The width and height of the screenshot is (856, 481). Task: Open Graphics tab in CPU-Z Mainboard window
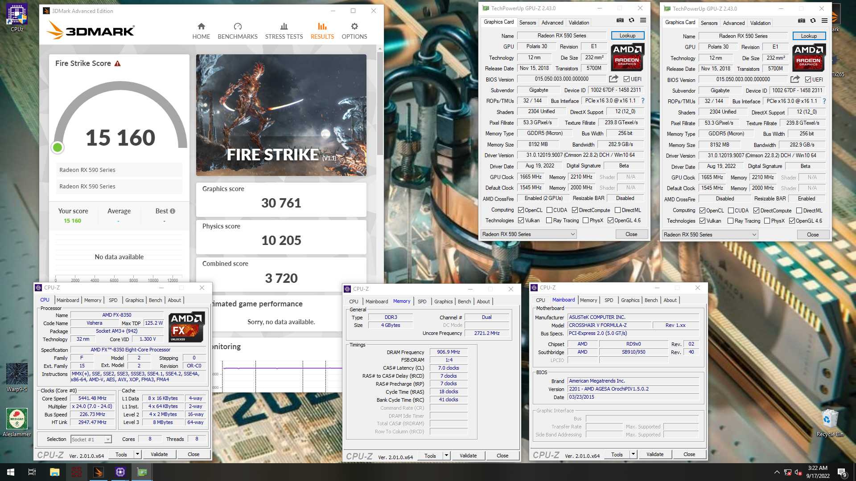pyautogui.click(x=630, y=300)
